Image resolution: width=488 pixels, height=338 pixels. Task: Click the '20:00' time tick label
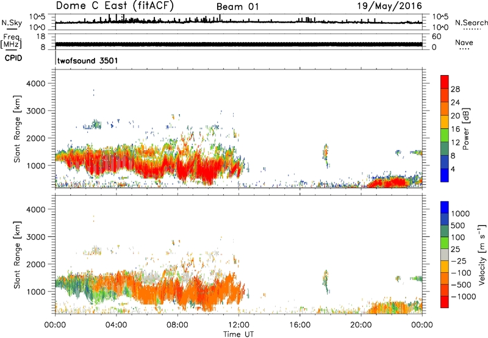coord(361,325)
